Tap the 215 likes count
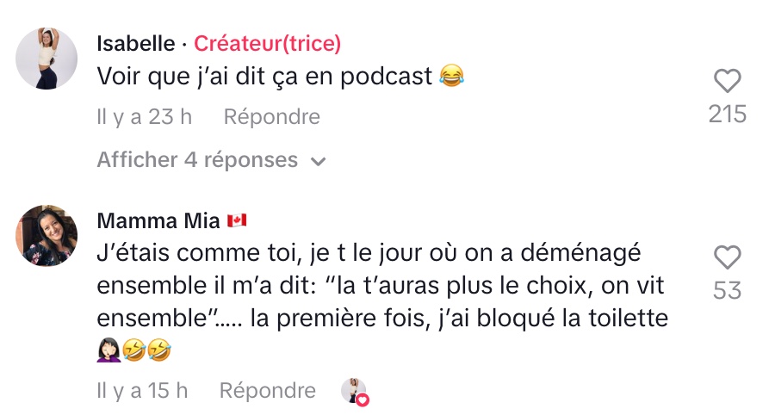Screen dimensions: 775x415 coord(727,115)
